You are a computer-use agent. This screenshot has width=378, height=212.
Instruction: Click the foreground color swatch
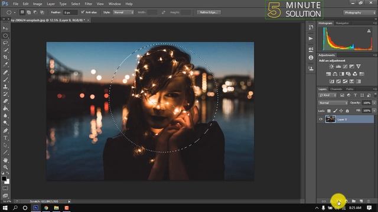(x=4, y=178)
